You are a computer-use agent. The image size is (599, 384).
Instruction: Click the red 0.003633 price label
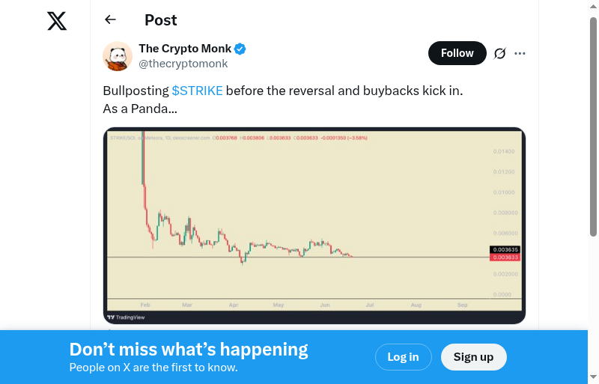tap(505, 257)
